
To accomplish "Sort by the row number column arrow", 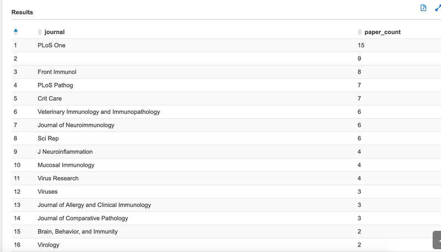I will click(16, 32).
